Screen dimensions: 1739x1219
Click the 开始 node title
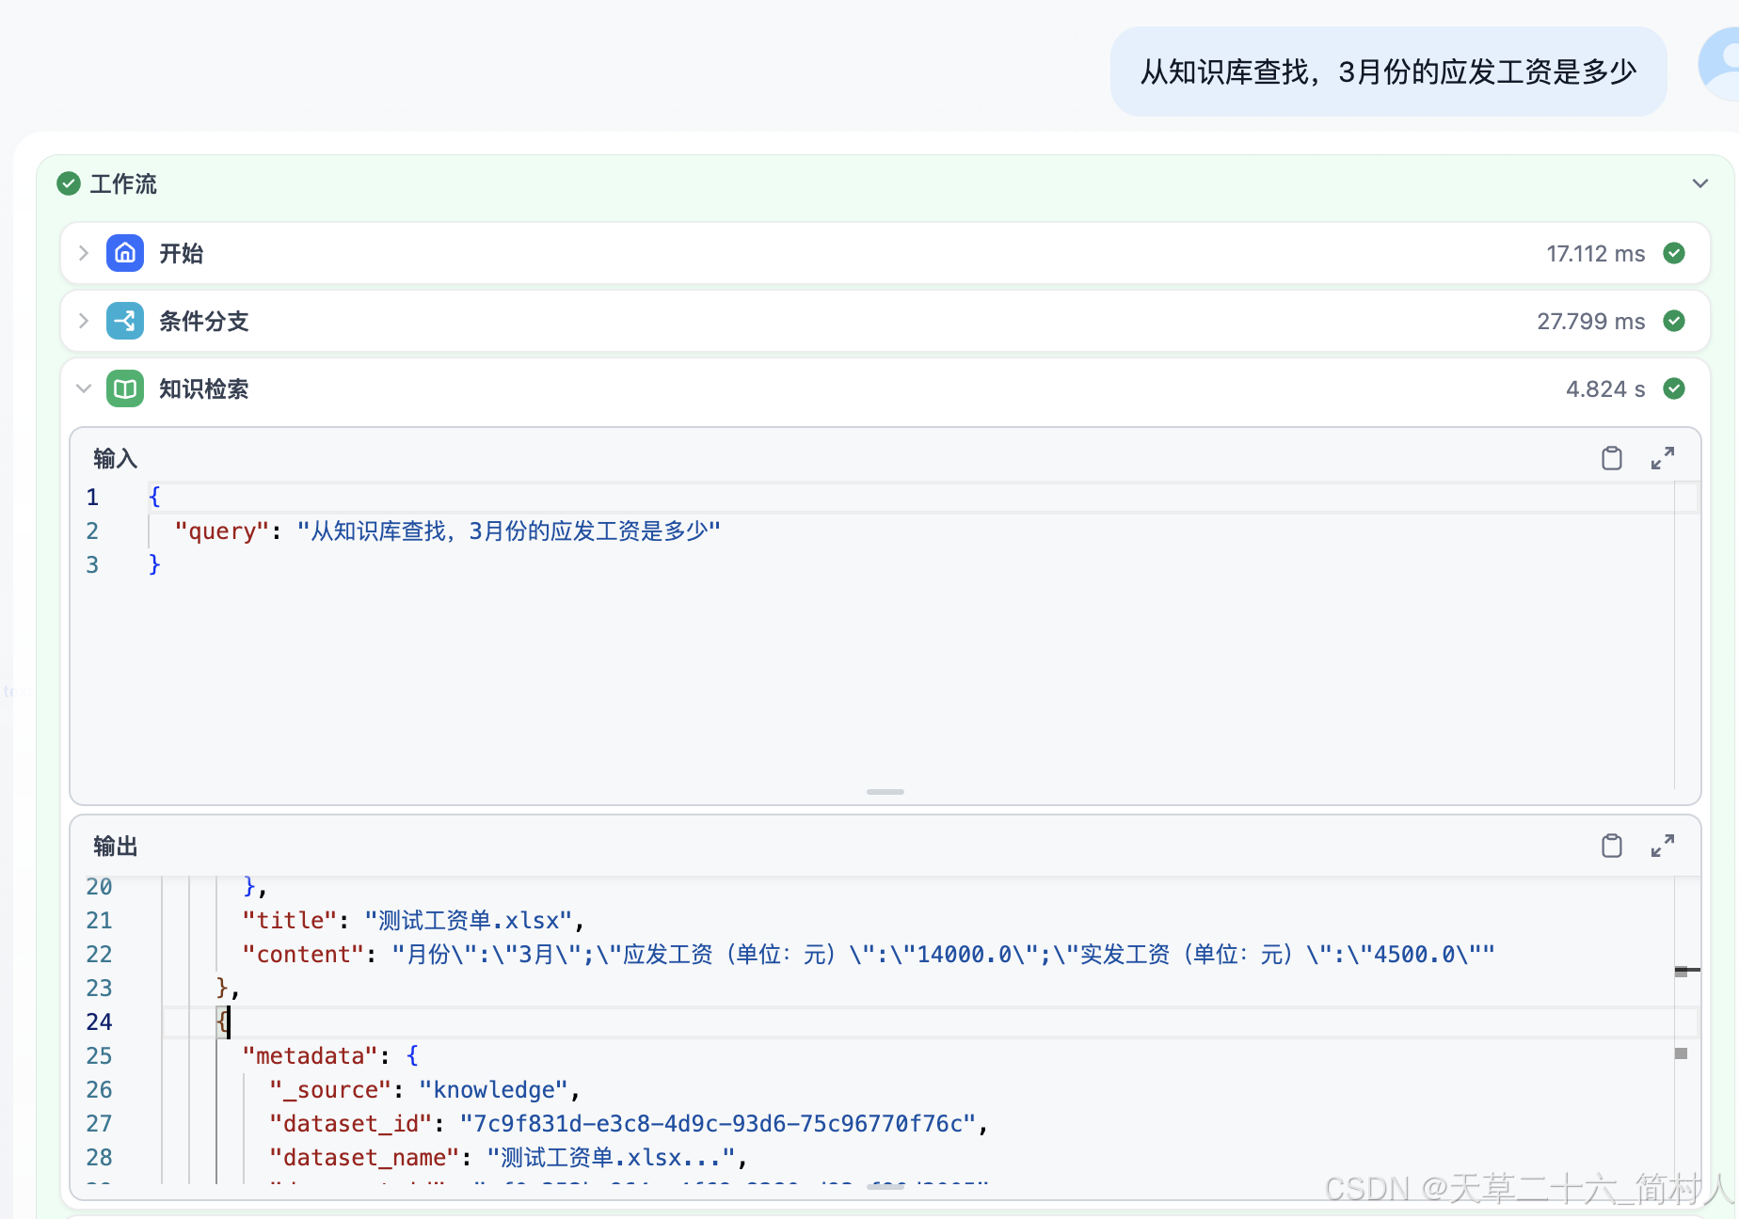coord(181,253)
